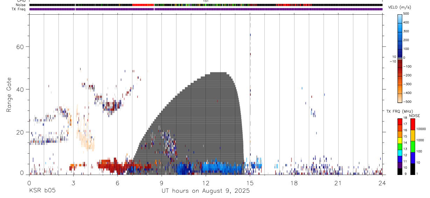Click the "-100" label on the velocity scale
430x198 pixels.
(x=407, y=67)
